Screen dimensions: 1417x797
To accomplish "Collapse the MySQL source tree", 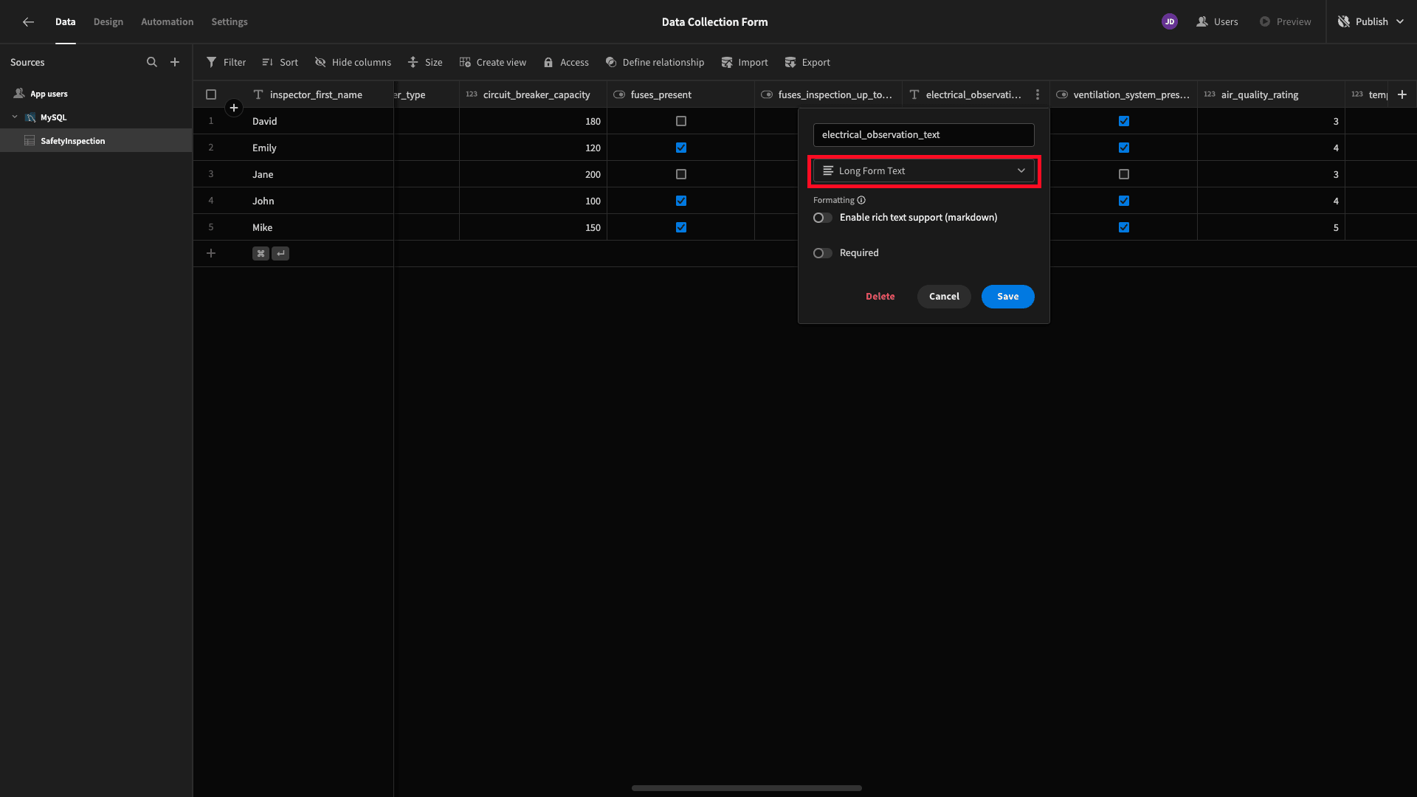I will [15, 117].
